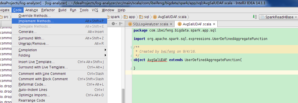Open the project tool window settings gear
The width and height of the screenshot is (298, 103).
[x=114, y=24]
